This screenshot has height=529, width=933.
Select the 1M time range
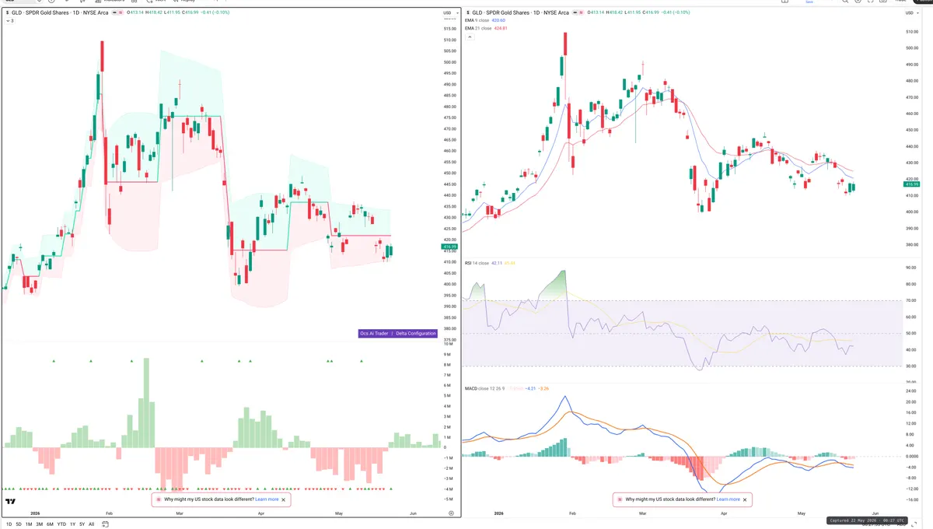[29, 524]
